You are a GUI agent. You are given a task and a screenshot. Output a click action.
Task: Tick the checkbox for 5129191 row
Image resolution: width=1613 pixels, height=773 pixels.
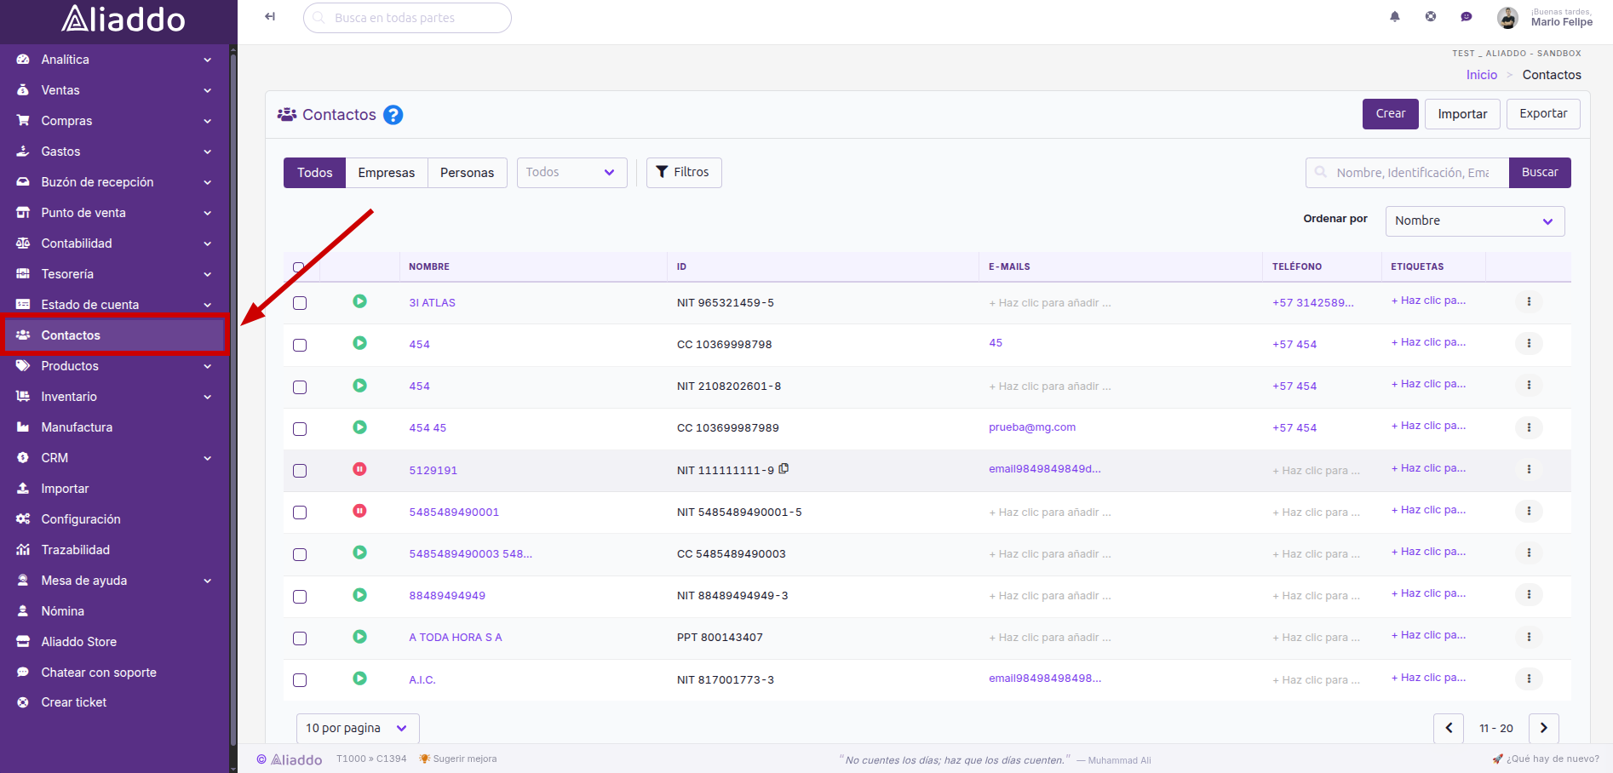click(x=300, y=471)
